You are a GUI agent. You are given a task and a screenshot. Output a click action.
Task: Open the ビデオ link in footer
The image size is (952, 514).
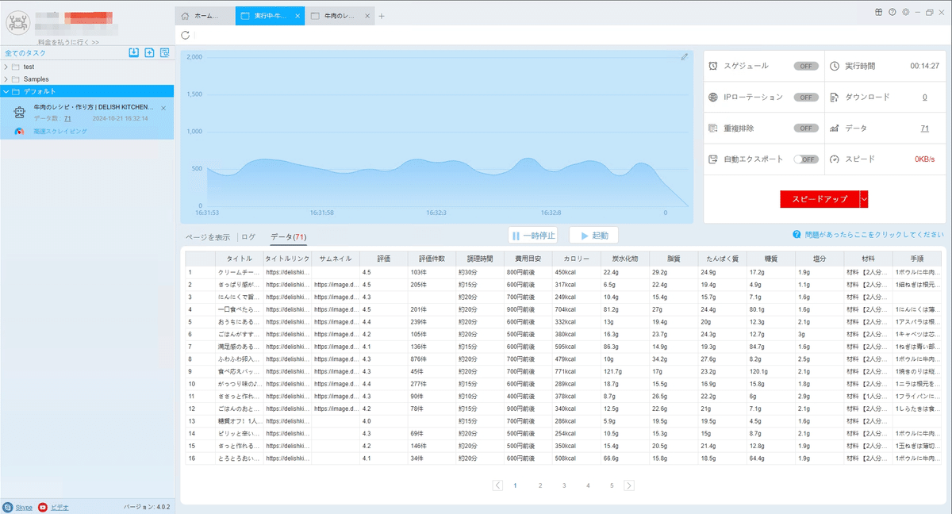[x=59, y=507]
